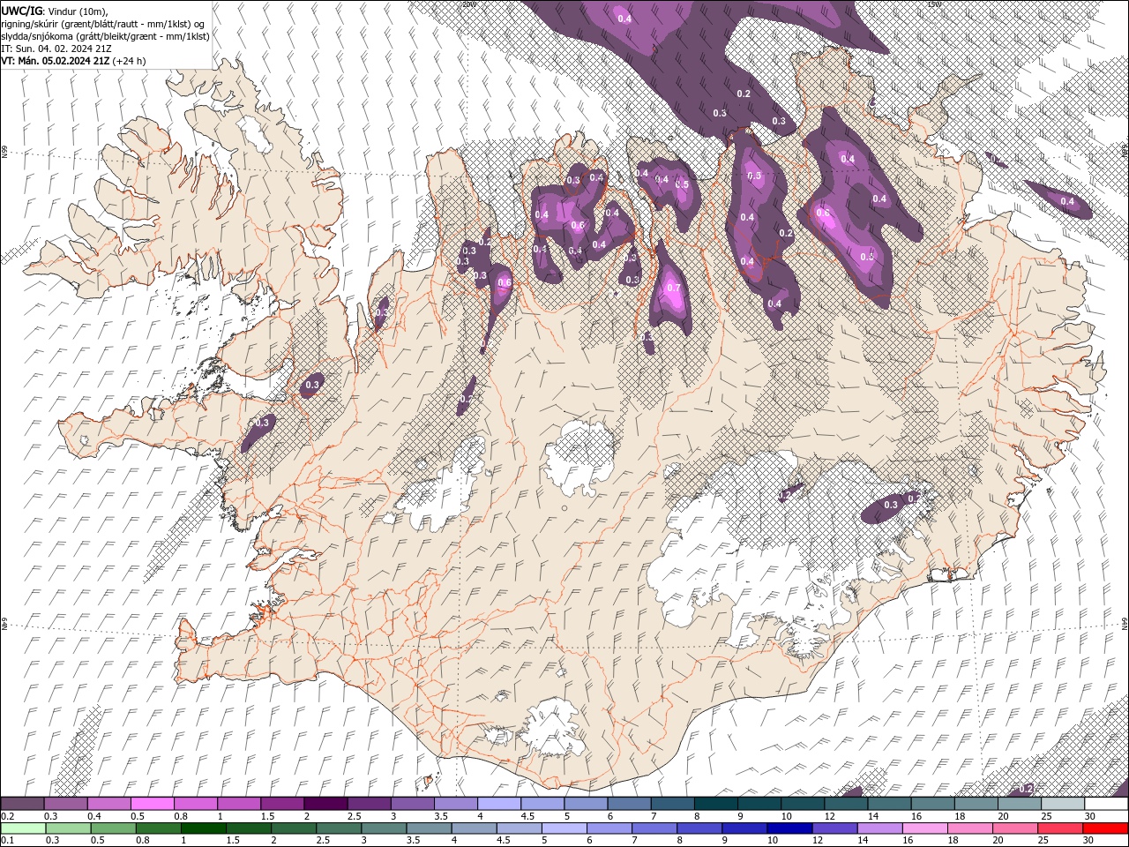The width and height of the screenshot is (1129, 847).
Task: Click the 'UWC/IG: Vindur (10m)' title line
Action: coord(56,11)
